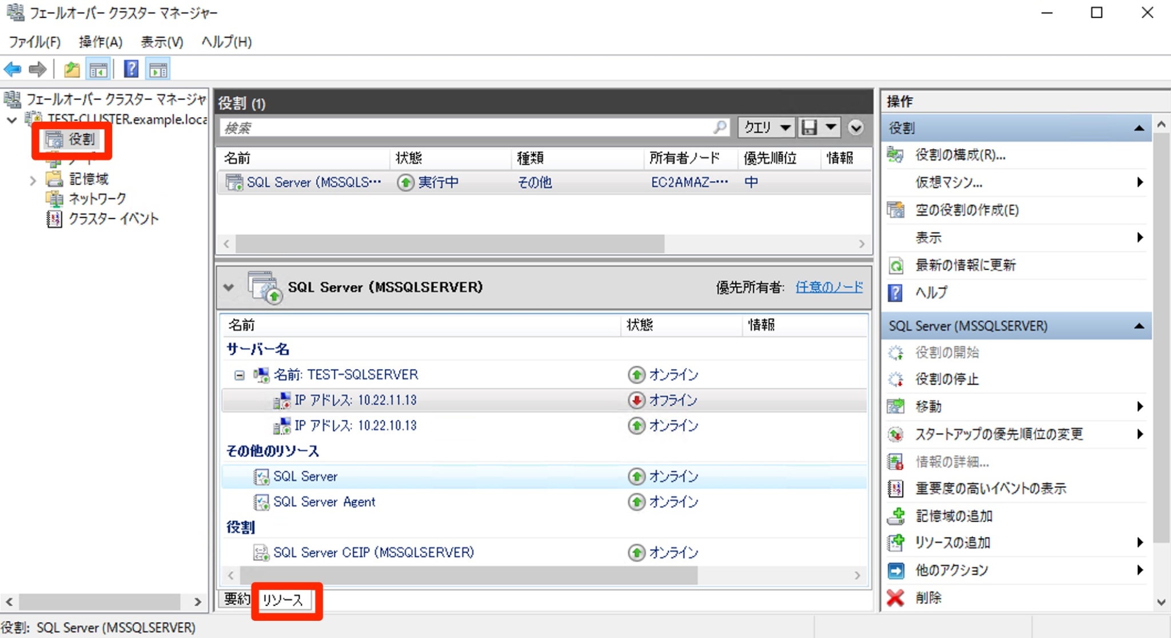This screenshot has width=1171, height=638.
Task: Click the 空の役割の作成 icon
Action: (895, 210)
